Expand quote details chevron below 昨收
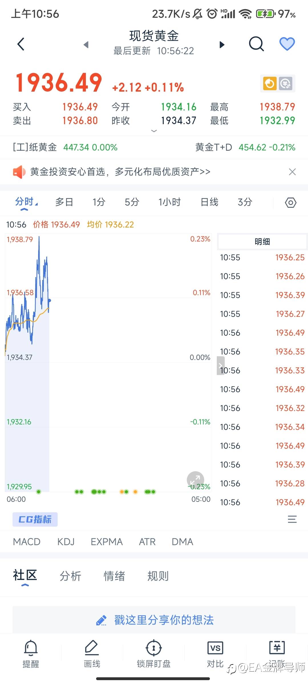308x685 pixels. pyautogui.click(x=154, y=131)
